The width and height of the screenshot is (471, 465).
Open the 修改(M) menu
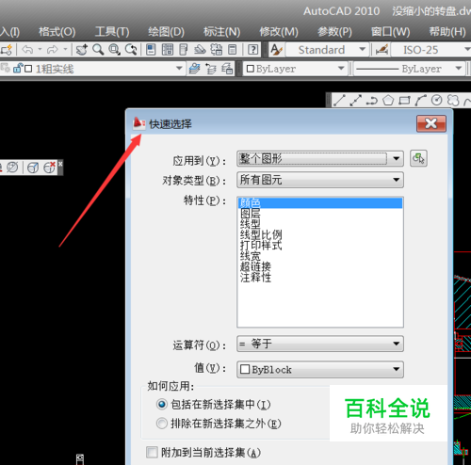[279, 31]
